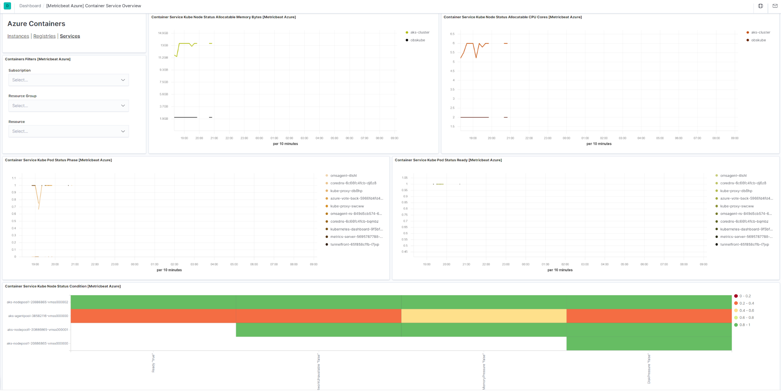Click the Ready cell for aks-nodepool1-20886865-vmss000002
Viewport: 781px width, 391px height.
click(x=153, y=302)
